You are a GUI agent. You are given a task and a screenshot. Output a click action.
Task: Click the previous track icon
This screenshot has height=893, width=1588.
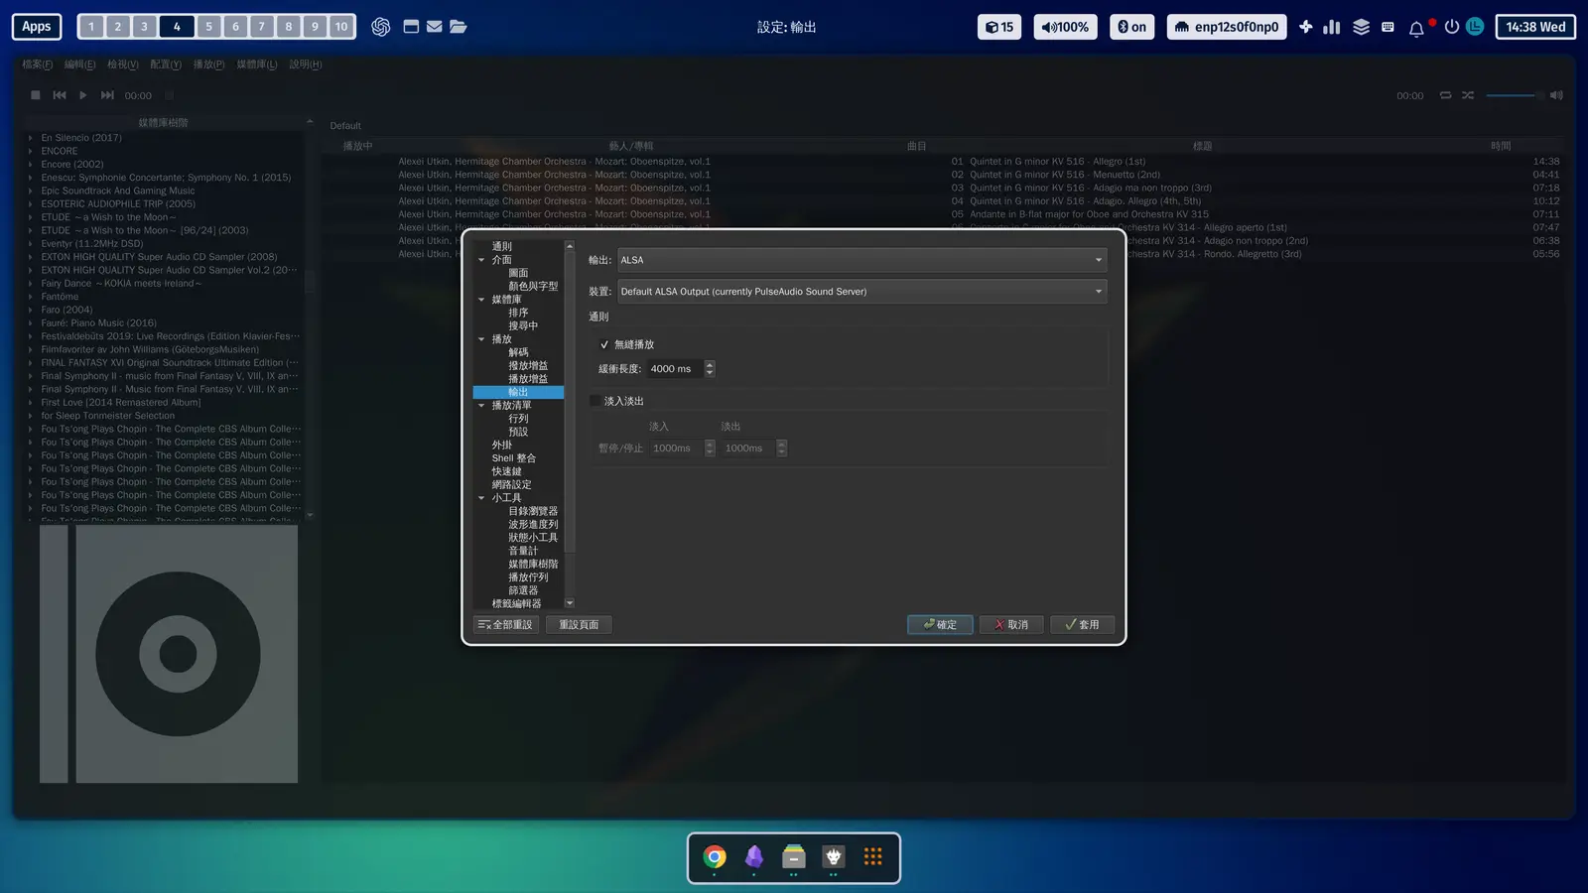click(x=60, y=95)
